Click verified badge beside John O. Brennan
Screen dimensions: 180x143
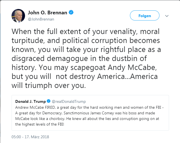click(72, 12)
